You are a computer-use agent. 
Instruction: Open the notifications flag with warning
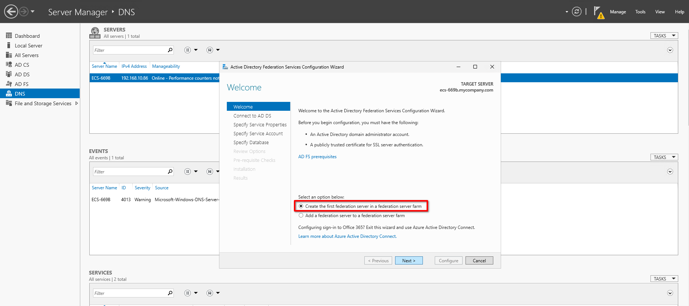(599, 12)
